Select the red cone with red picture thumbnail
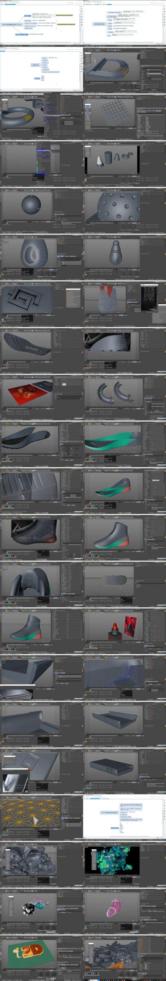166x981 pixels. [x=125, y=632]
